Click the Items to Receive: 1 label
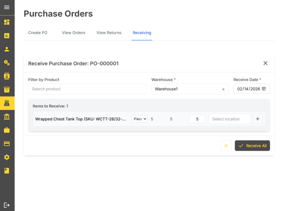 pyautogui.click(x=50, y=106)
